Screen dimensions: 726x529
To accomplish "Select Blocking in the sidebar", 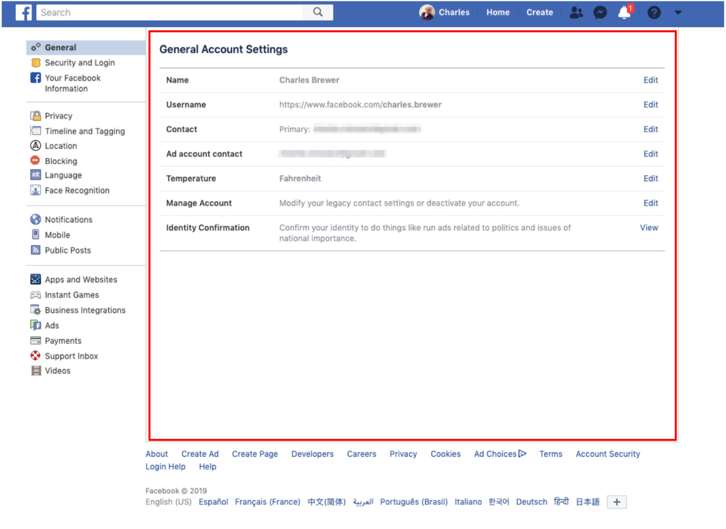I will 61,161.
